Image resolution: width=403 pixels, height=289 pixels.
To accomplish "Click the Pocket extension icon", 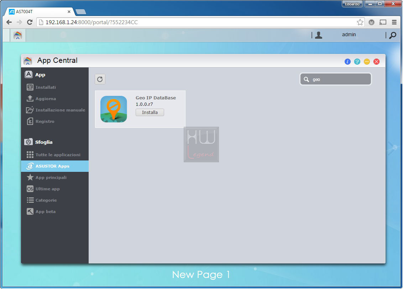I will point(371,22).
